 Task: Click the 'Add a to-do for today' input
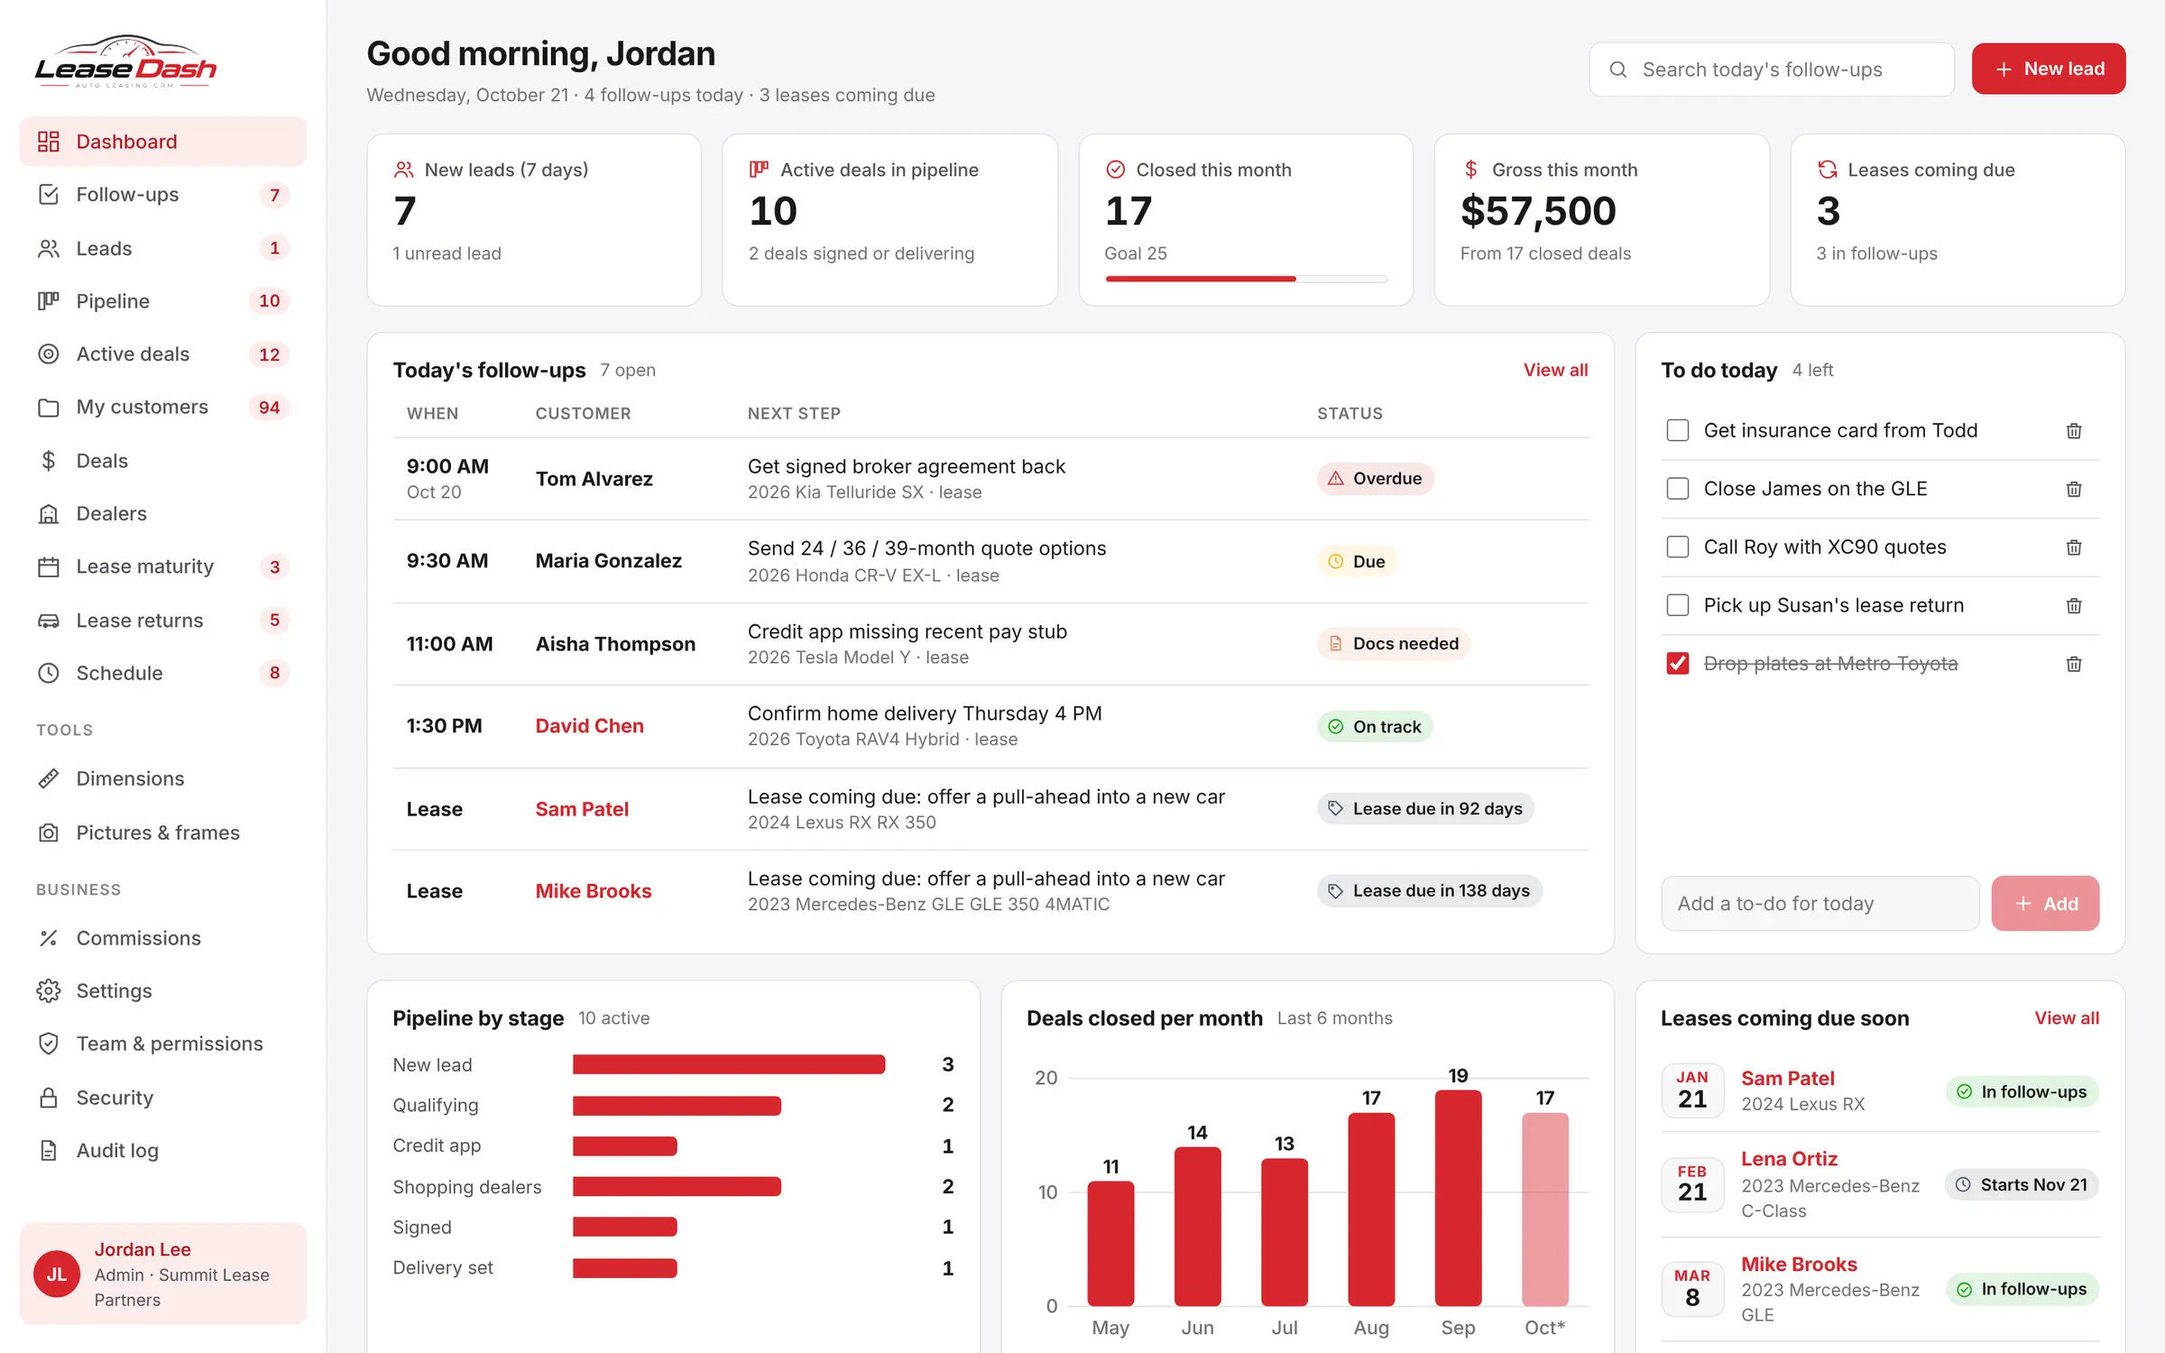coord(1820,903)
